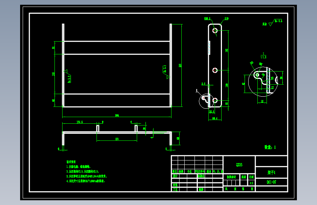Select technical requirement line numbered 1

pyautogui.click(x=79, y=167)
